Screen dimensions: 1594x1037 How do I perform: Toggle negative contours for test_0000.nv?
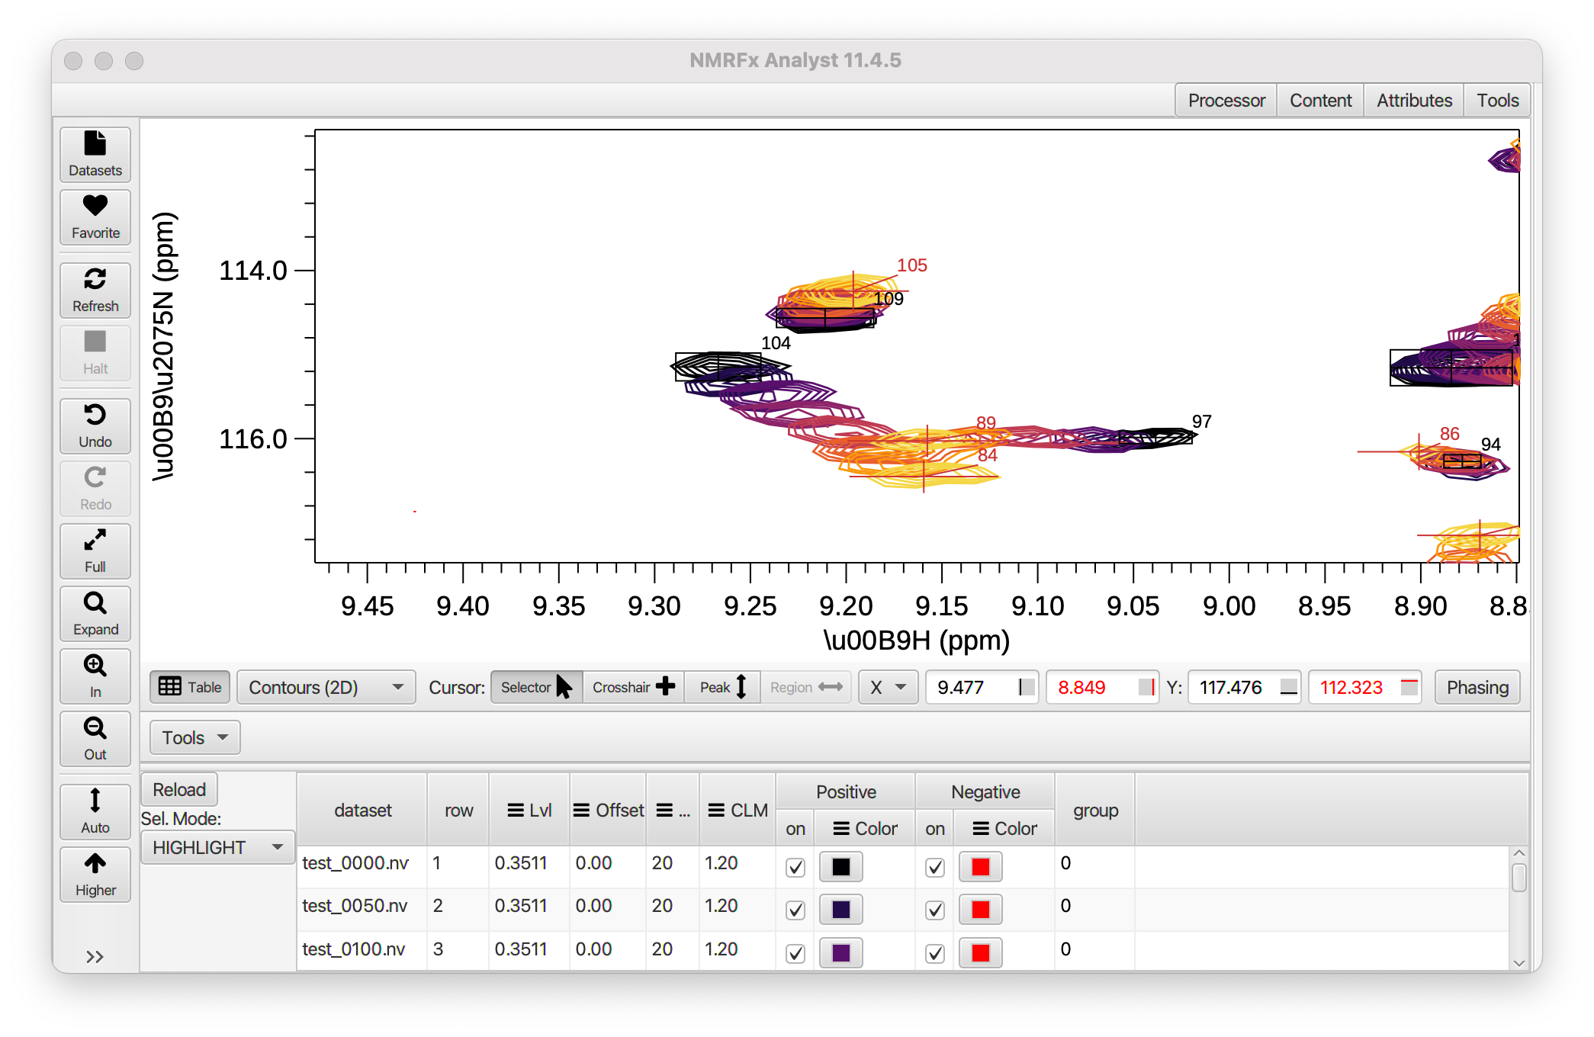[x=935, y=867]
